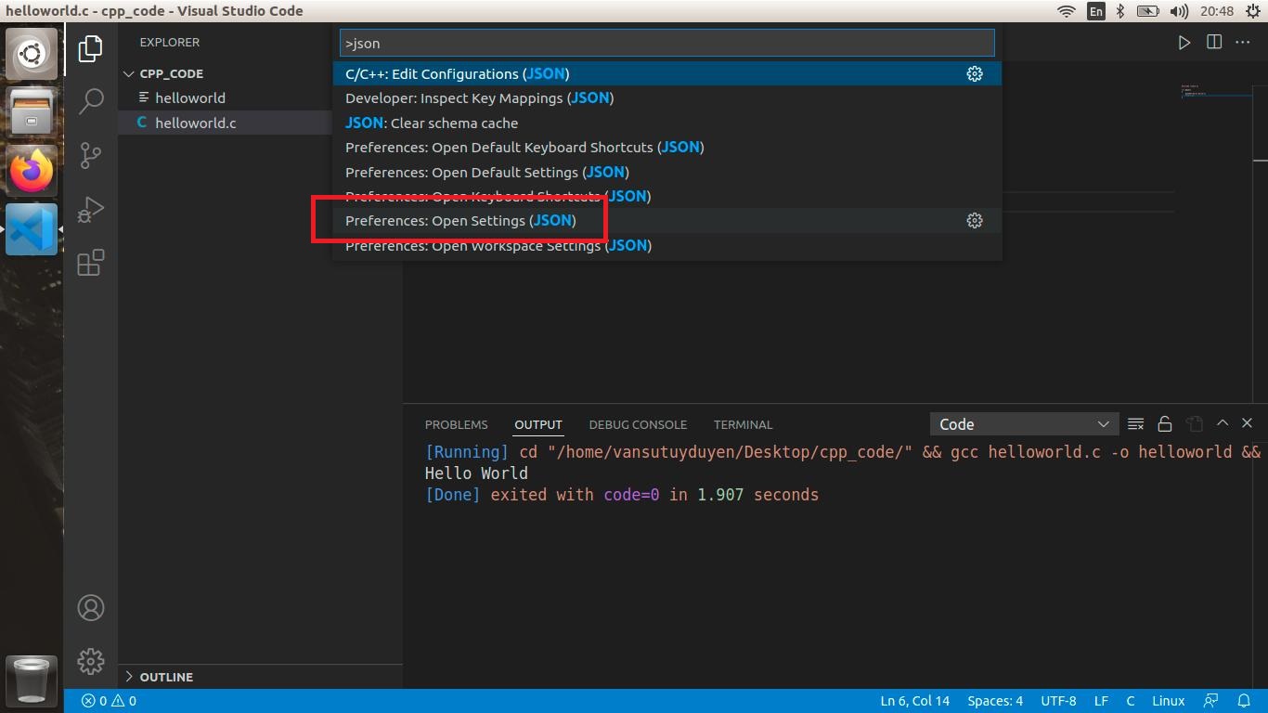Click the editor minimap

click(x=1216, y=91)
